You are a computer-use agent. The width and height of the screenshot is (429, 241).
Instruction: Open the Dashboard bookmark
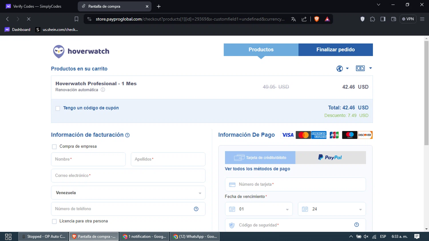coord(18,29)
